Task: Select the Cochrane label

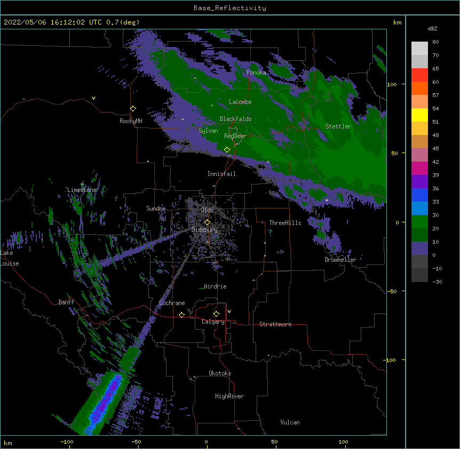Action: pyautogui.click(x=172, y=303)
